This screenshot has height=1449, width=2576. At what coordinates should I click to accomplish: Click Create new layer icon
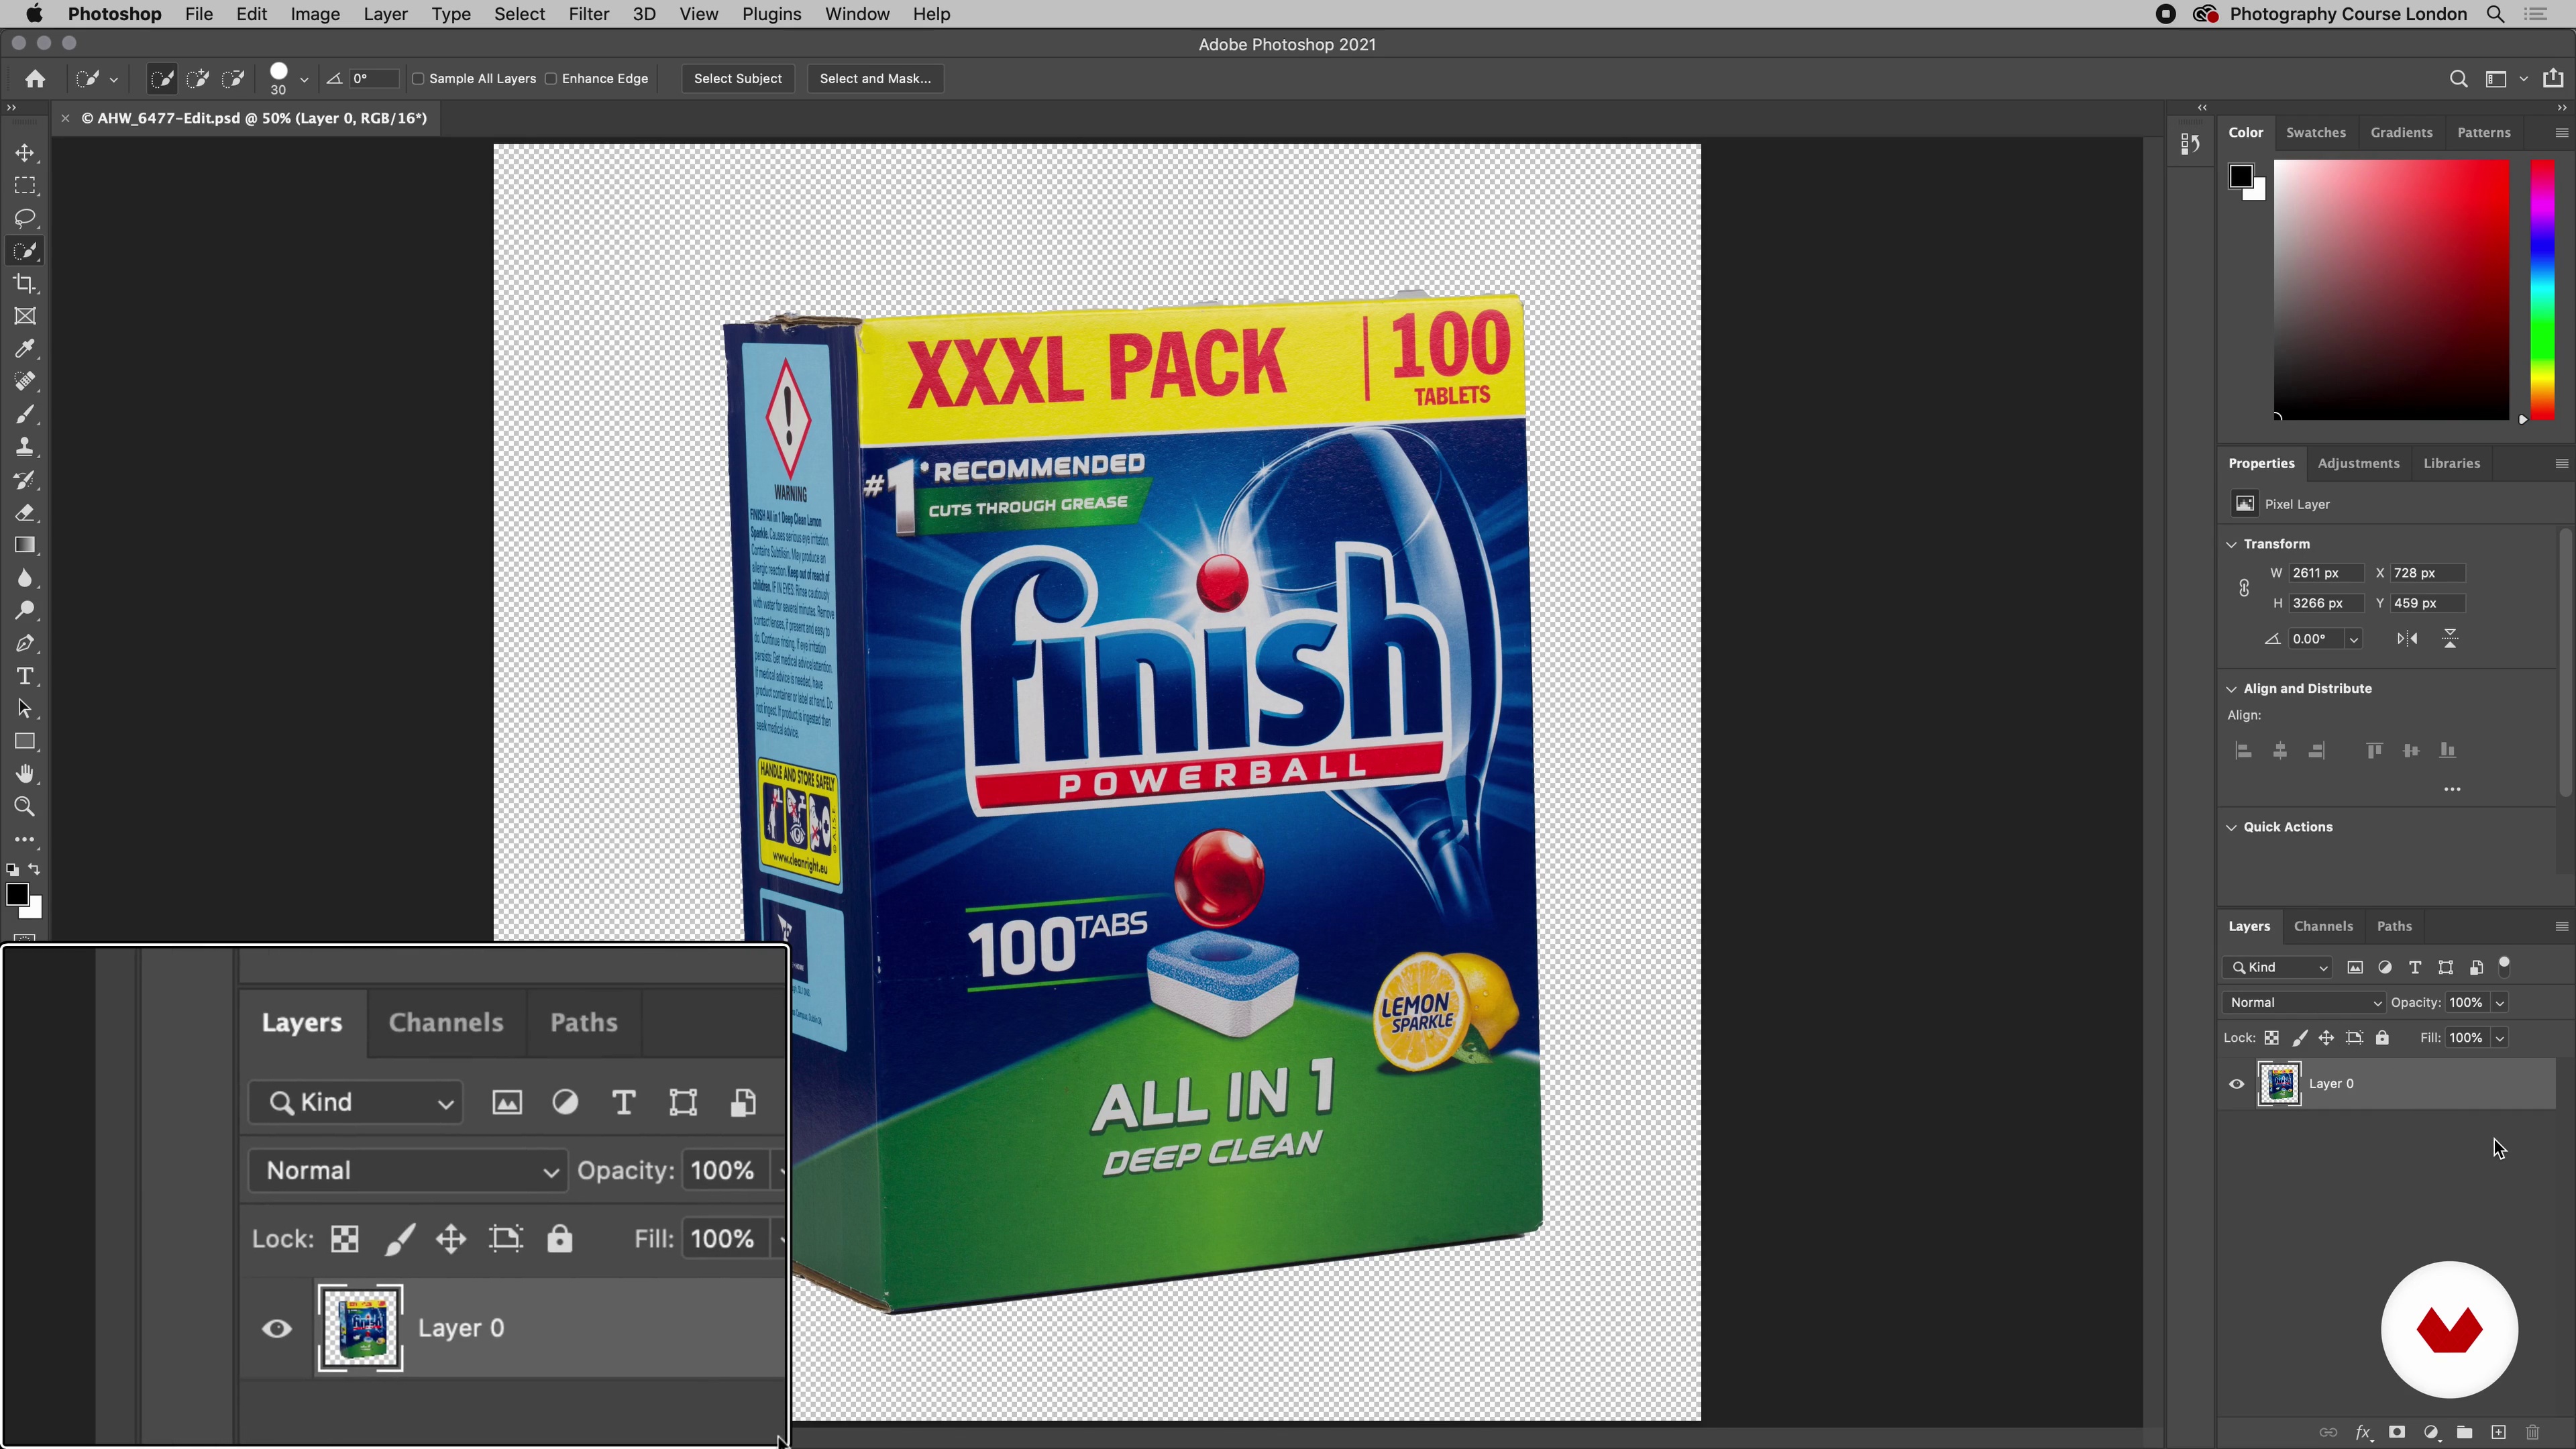point(2498,1433)
